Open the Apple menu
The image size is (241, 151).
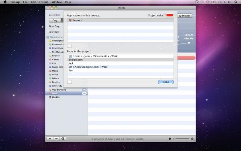click(x=5, y=2)
